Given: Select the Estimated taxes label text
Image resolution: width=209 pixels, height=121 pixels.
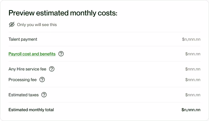Looking at the screenshot, I should pyautogui.click(x=23, y=95).
